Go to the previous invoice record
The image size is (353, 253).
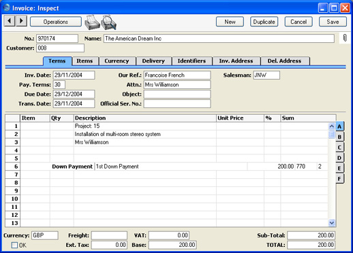[10, 21]
